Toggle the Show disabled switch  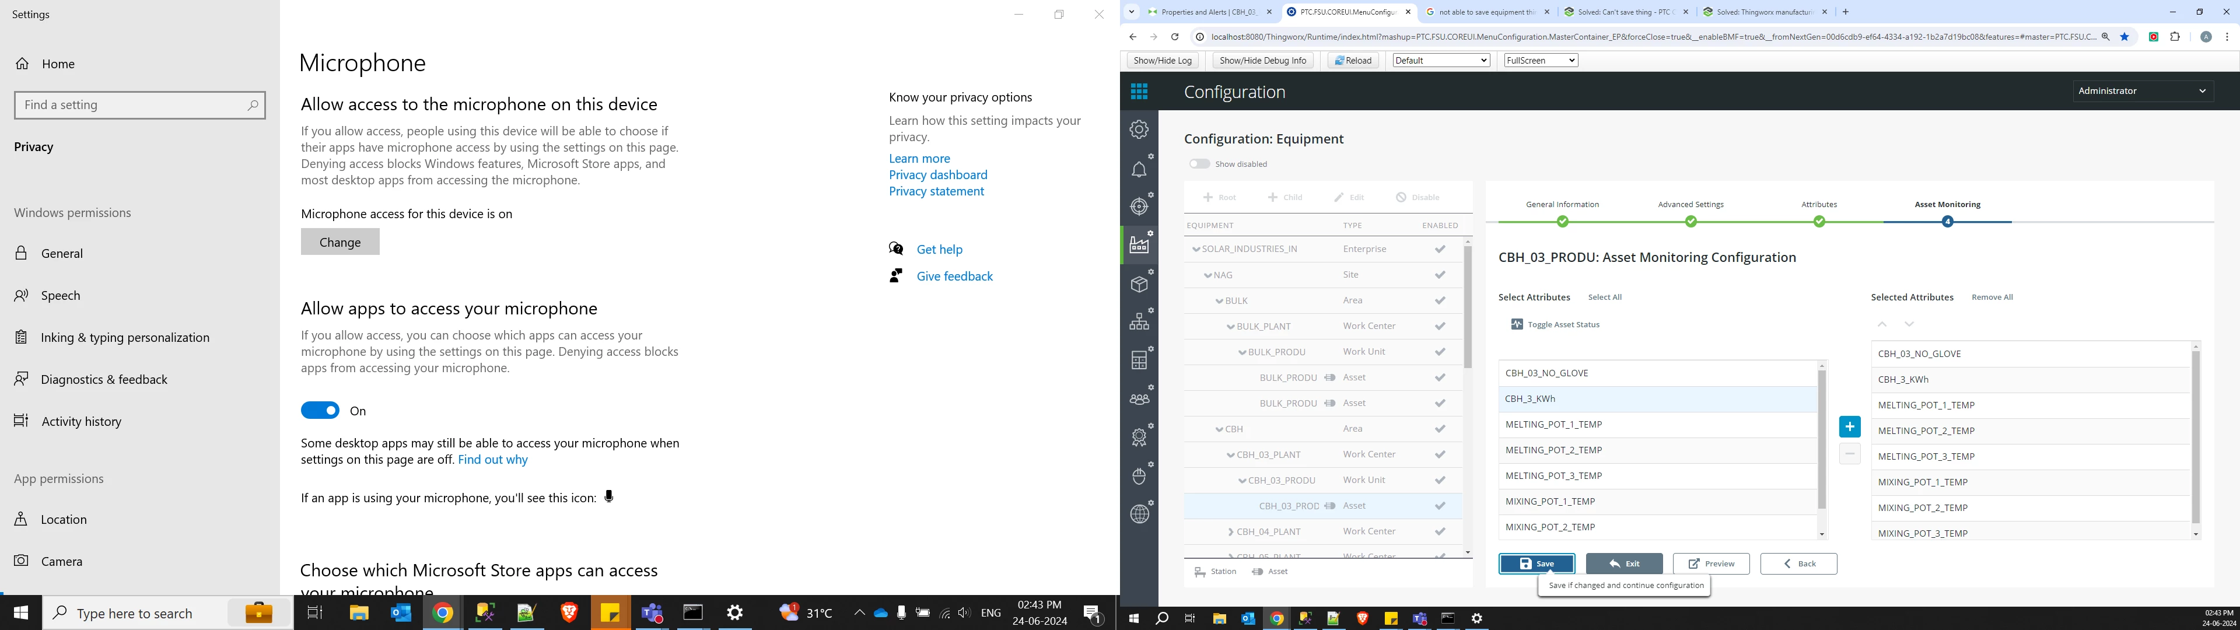(1199, 163)
